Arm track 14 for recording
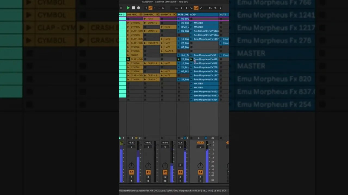 click(x=200, y=181)
